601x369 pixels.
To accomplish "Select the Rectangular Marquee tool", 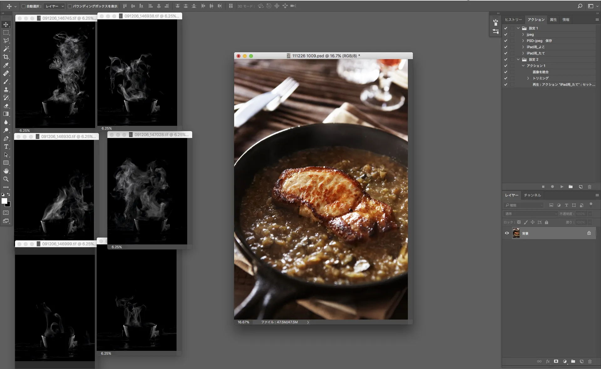I will (6, 33).
